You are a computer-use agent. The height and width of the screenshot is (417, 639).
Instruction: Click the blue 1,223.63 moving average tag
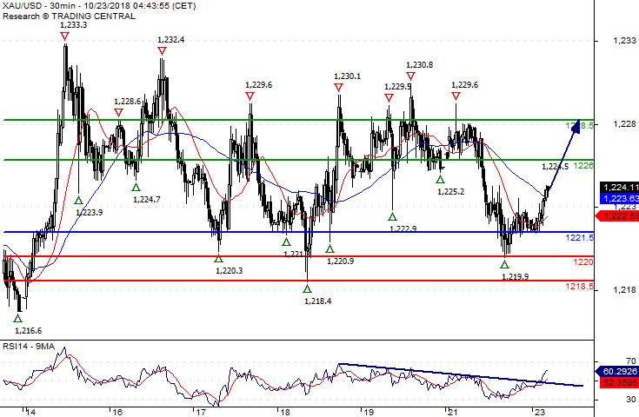pos(619,198)
